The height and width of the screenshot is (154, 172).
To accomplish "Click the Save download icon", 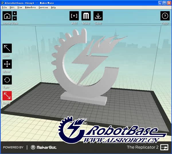I will click(x=98, y=16).
